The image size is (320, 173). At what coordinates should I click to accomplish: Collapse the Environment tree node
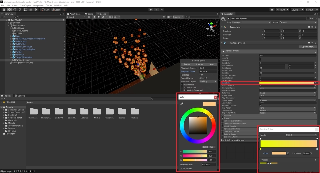point(9,26)
